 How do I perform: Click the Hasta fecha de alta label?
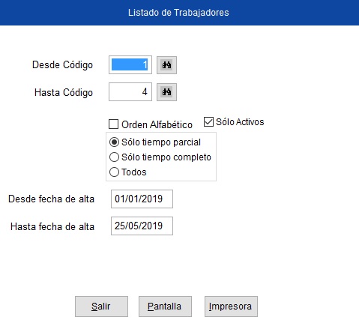point(52,227)
